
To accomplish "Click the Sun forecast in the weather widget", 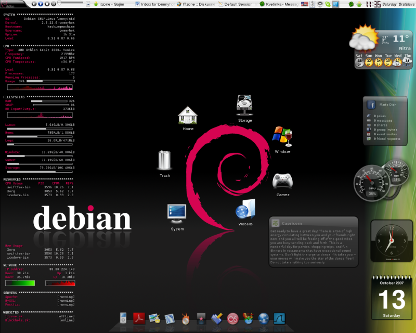I will (x=369, y=60).
